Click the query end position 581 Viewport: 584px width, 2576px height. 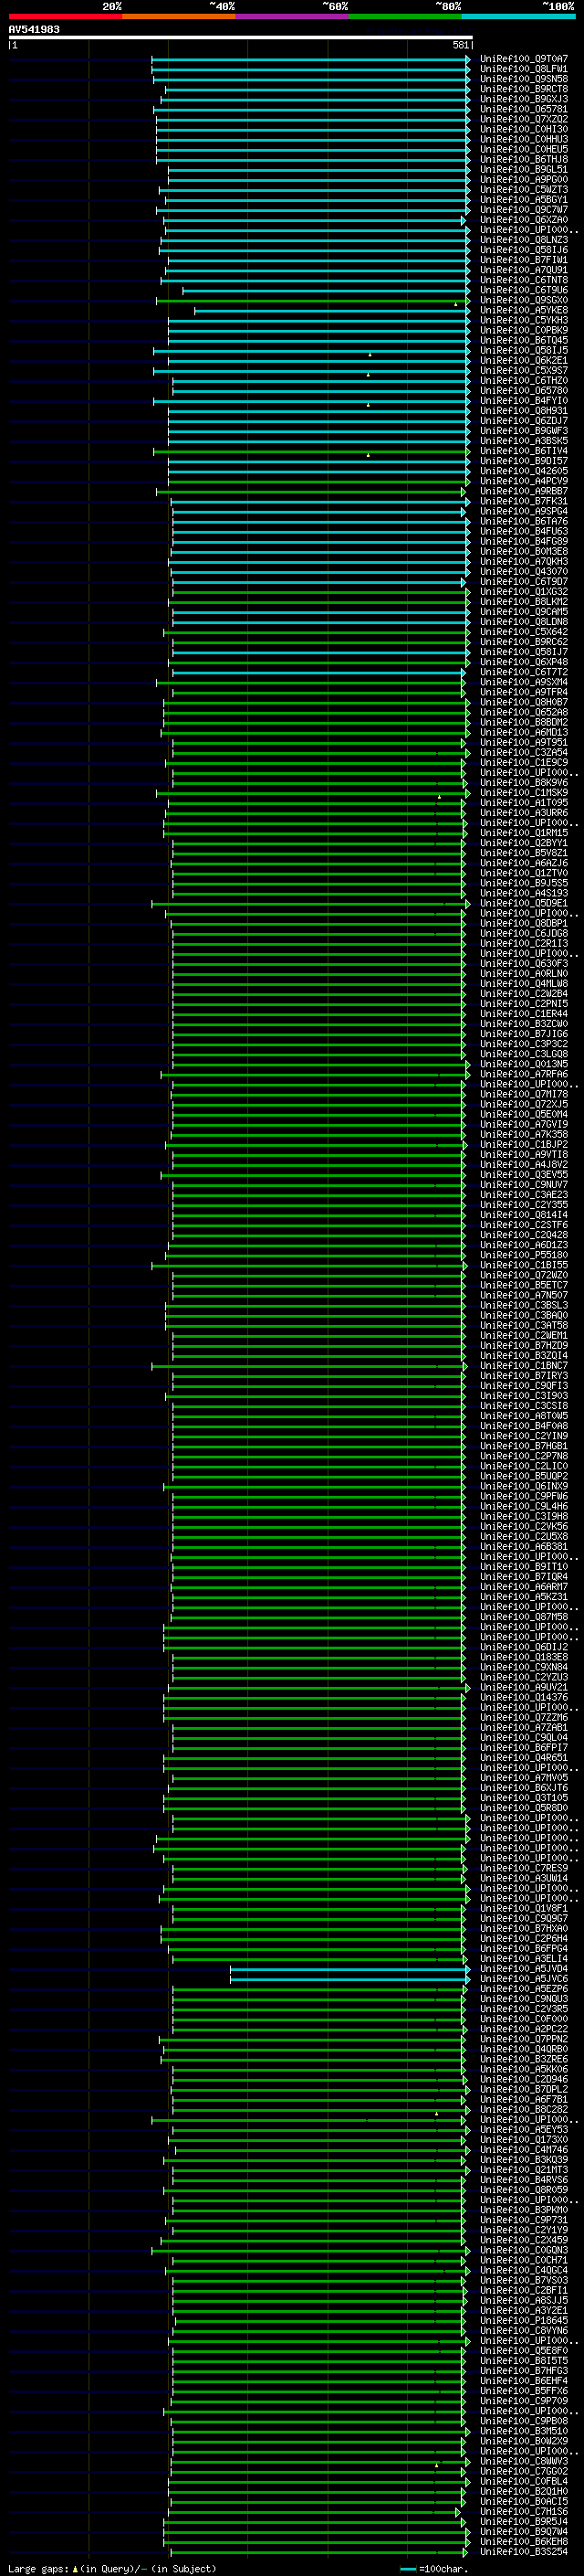460,45
